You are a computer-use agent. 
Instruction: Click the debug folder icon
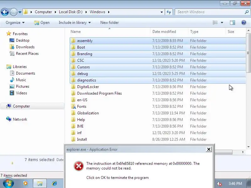(73, 74)
